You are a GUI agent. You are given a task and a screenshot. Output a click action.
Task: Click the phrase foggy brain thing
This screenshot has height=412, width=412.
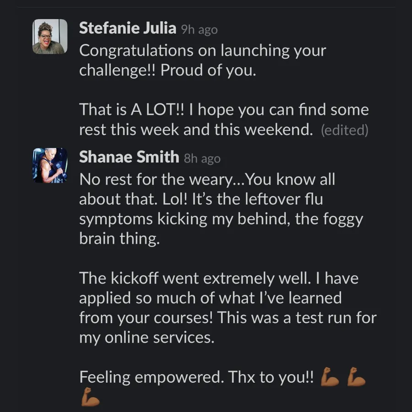tap(221, 228)
